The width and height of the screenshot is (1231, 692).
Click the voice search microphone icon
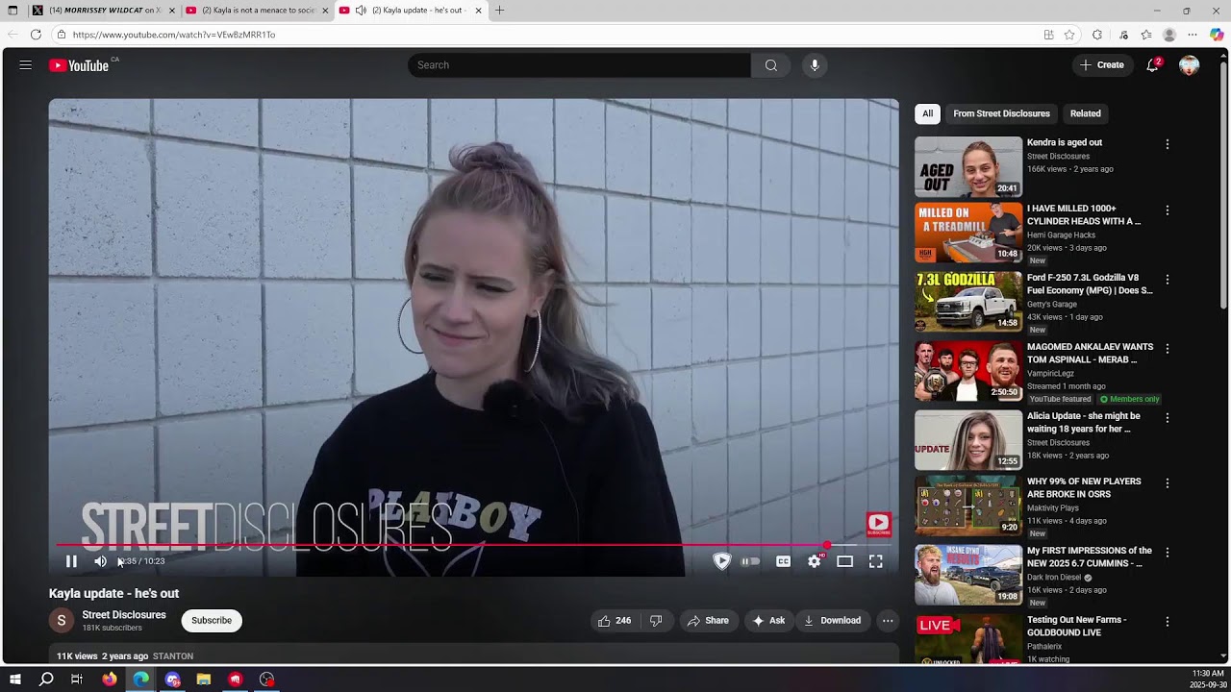click(x=815, y=65)
